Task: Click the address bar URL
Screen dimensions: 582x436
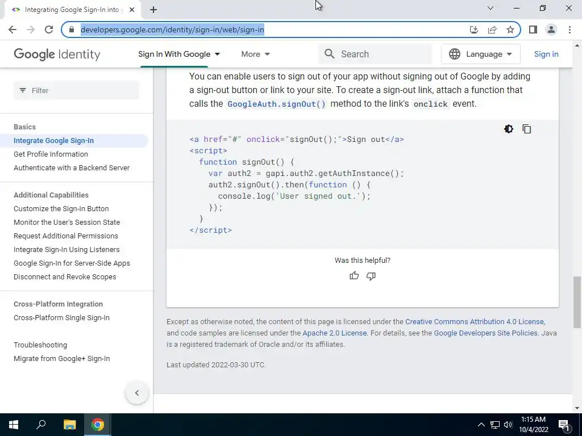Action: [172, 30]
